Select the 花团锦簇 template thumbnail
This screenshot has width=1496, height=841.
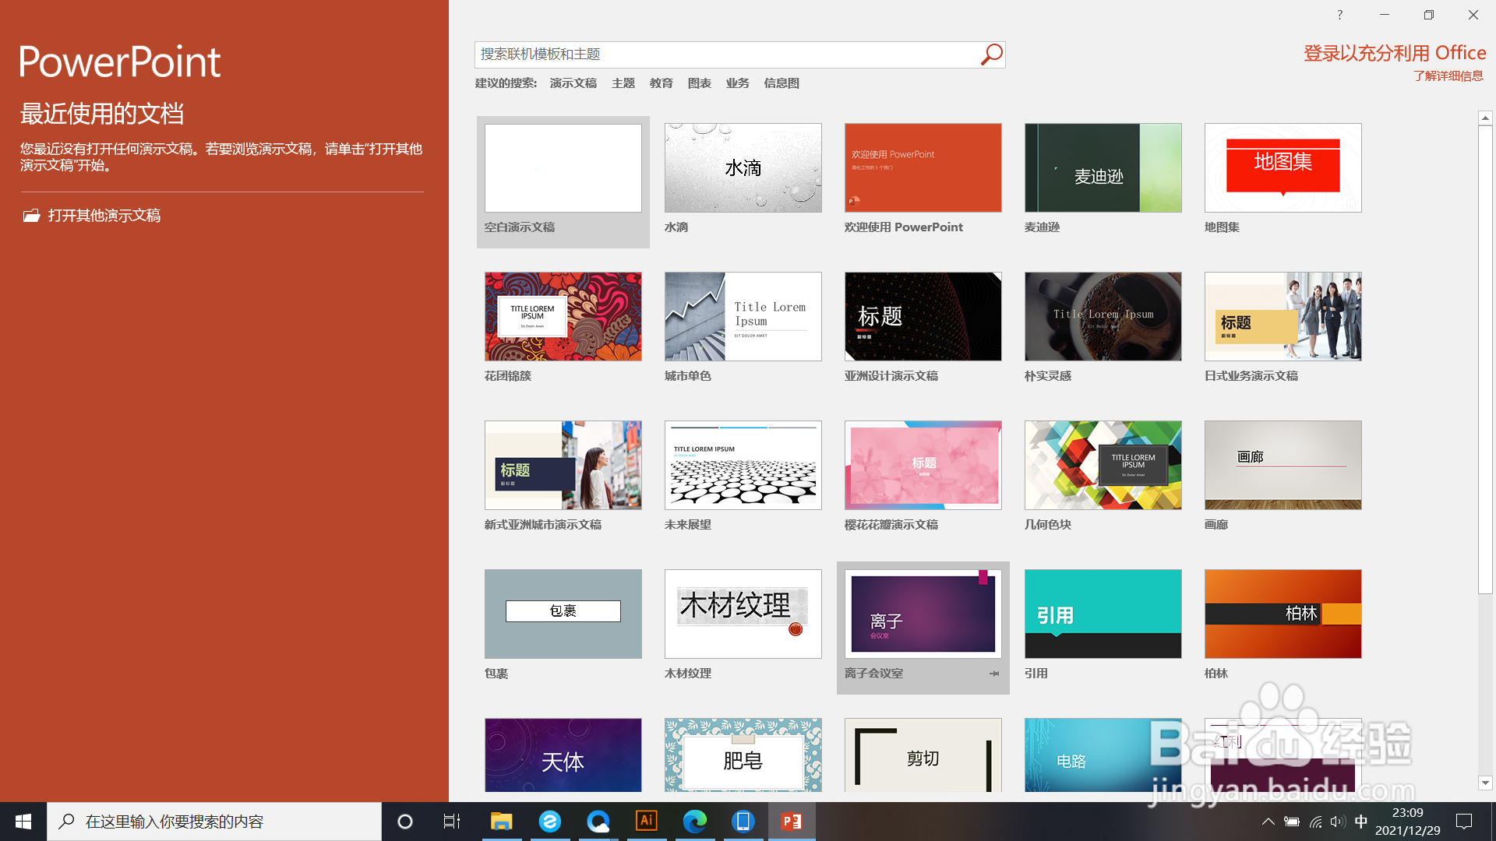563,317
